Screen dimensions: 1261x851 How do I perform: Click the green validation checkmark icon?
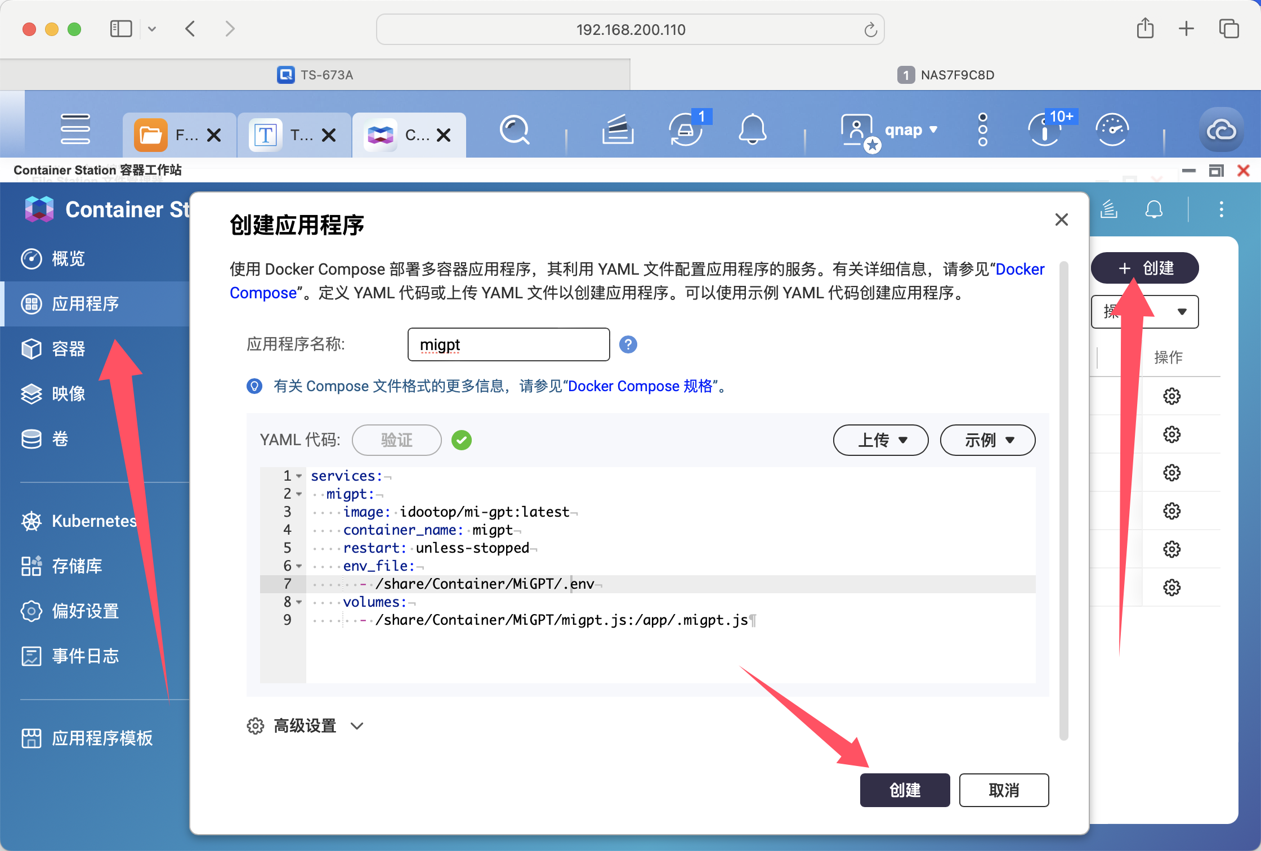[x=462, y=440]
